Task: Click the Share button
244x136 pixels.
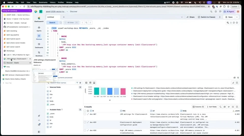Action: coord(190,17)
